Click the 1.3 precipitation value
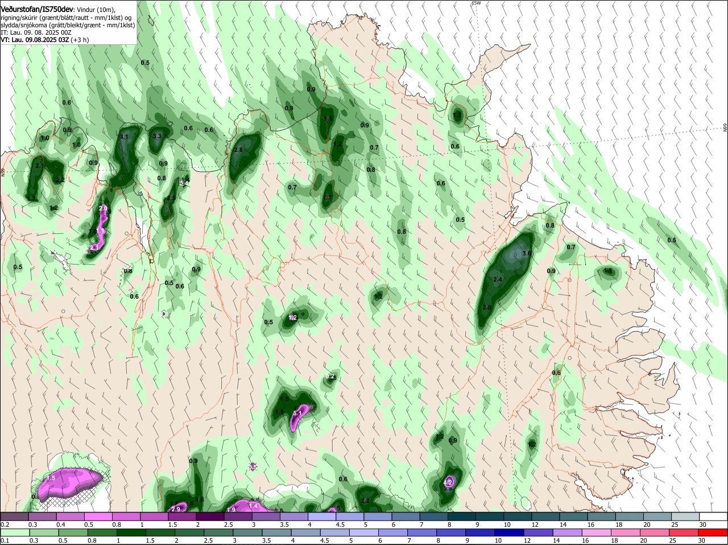Viewport: 728px width, 545px height. (457, 115)
